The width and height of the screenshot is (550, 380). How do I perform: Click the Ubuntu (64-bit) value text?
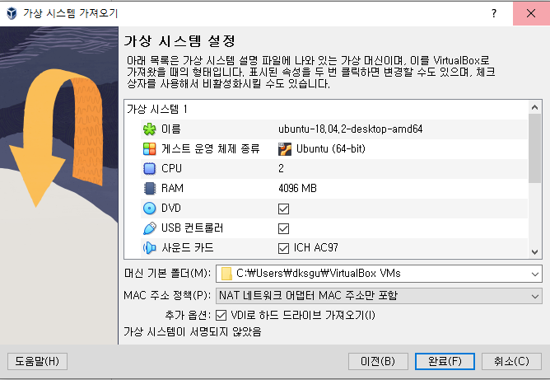coord(331,149)
